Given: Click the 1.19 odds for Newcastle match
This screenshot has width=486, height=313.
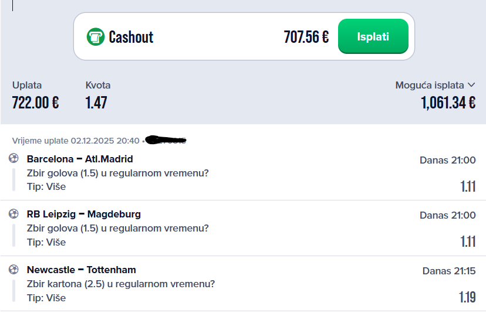Looking at the screenshot, I should coord(467,297).
